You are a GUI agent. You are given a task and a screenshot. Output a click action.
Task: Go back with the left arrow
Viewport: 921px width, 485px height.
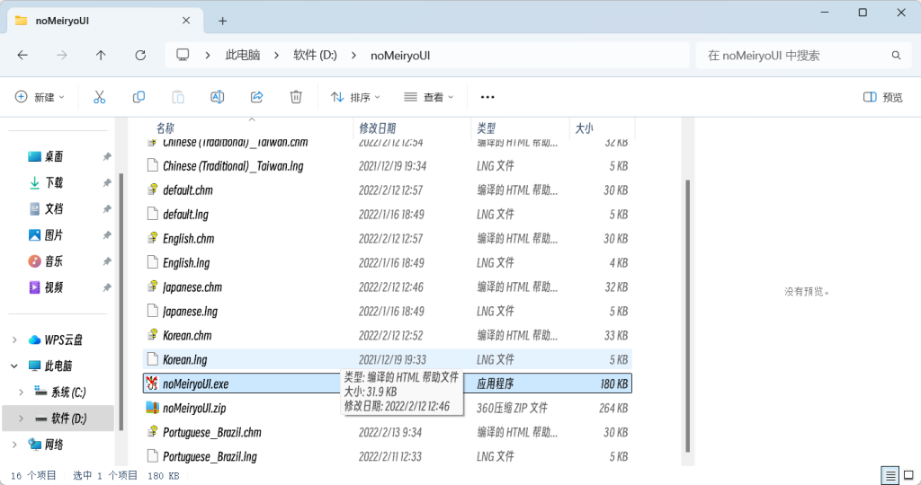point(22,55)
